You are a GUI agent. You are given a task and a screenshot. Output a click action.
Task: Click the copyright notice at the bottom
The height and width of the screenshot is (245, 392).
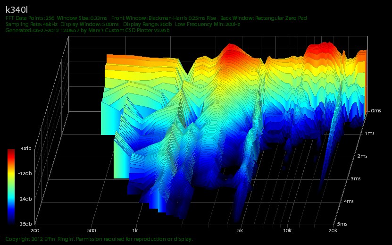click(x=99, y=239)
